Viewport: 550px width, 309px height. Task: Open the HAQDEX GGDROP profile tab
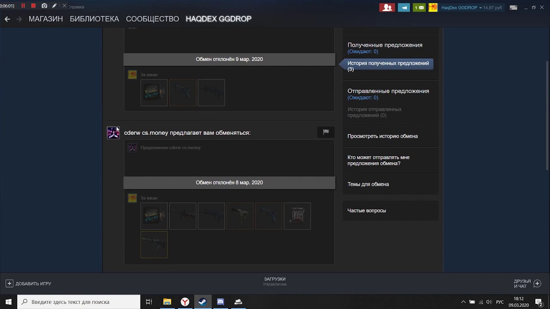tap(218, 19)
